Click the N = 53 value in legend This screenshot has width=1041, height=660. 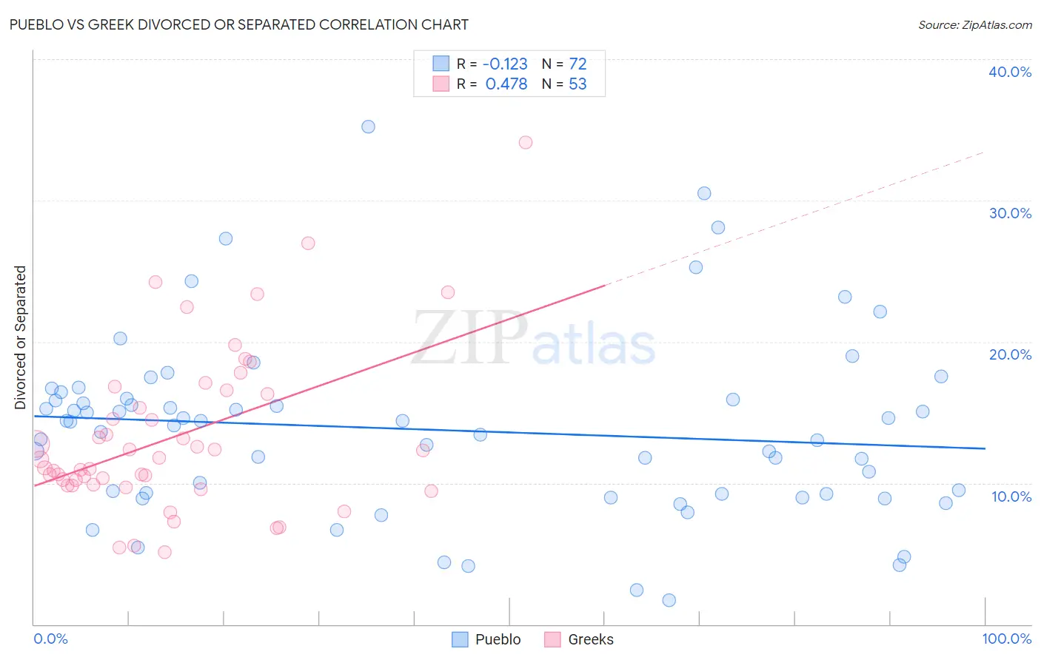tap(564, 84)
